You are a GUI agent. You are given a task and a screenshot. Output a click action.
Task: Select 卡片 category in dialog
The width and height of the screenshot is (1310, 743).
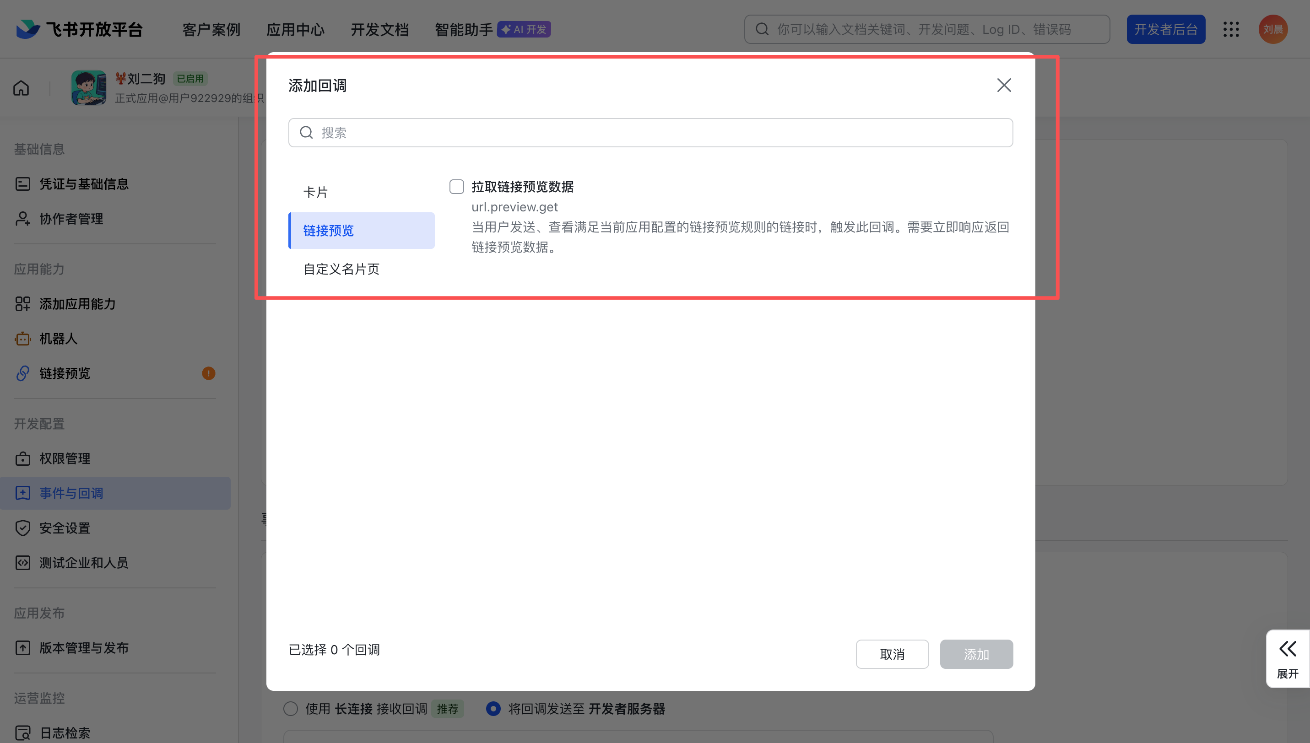(x=315, y=192)
